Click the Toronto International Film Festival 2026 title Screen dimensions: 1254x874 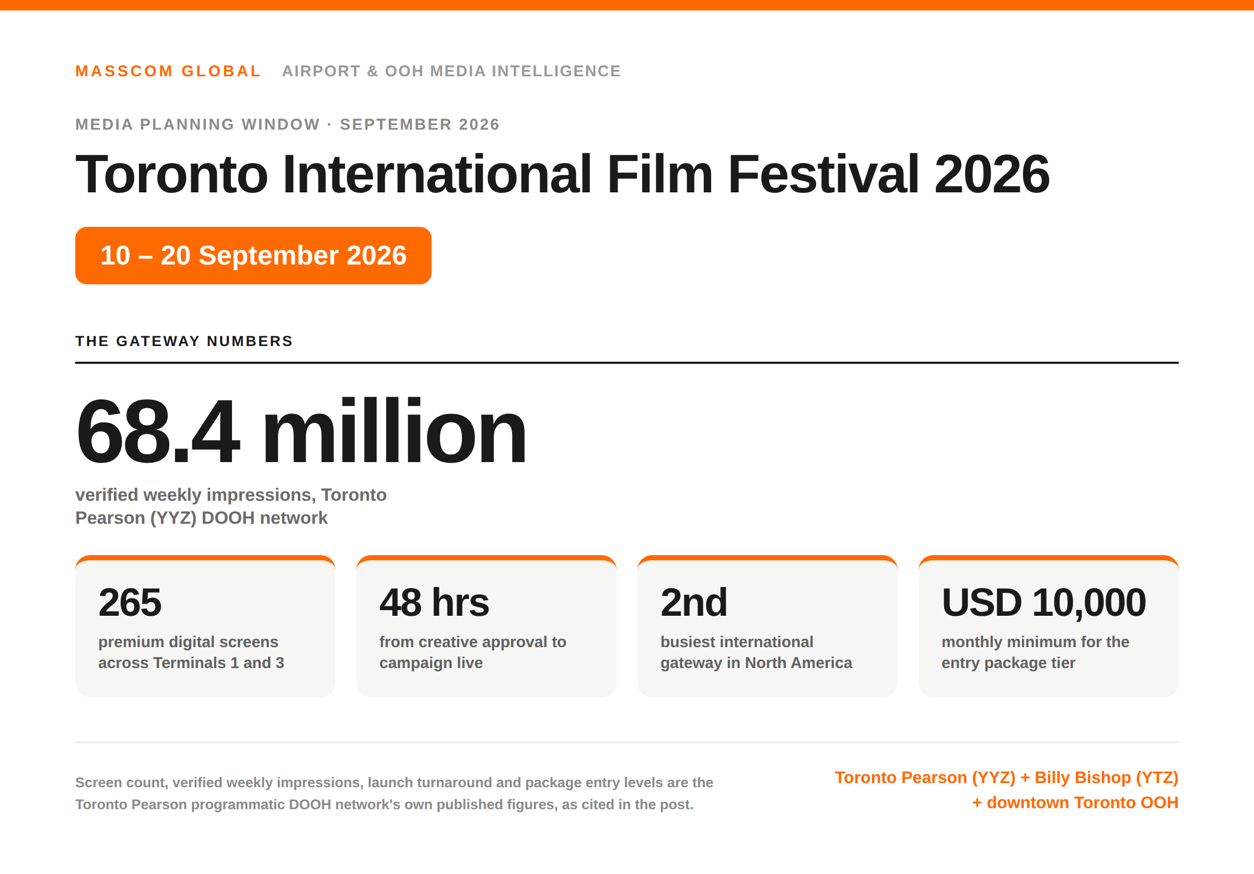point(563,174)
